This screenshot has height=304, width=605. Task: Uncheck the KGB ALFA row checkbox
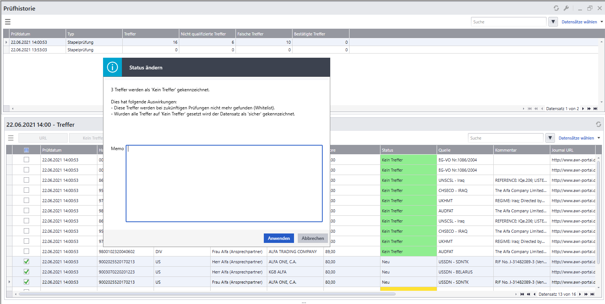pos(26,272)
